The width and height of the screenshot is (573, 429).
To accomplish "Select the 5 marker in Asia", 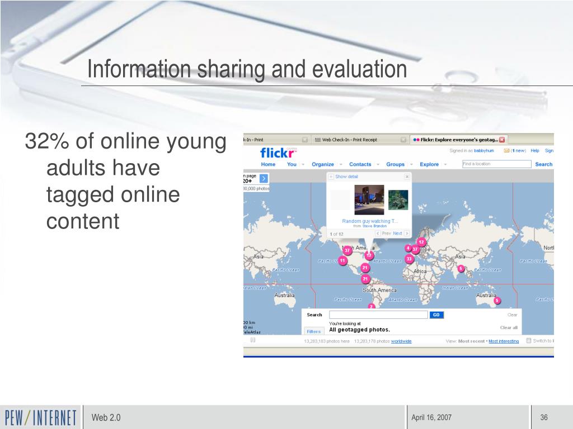I will (461, 269).
